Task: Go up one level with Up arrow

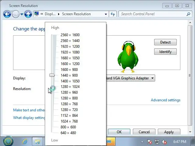Action: tap(28, 14)
